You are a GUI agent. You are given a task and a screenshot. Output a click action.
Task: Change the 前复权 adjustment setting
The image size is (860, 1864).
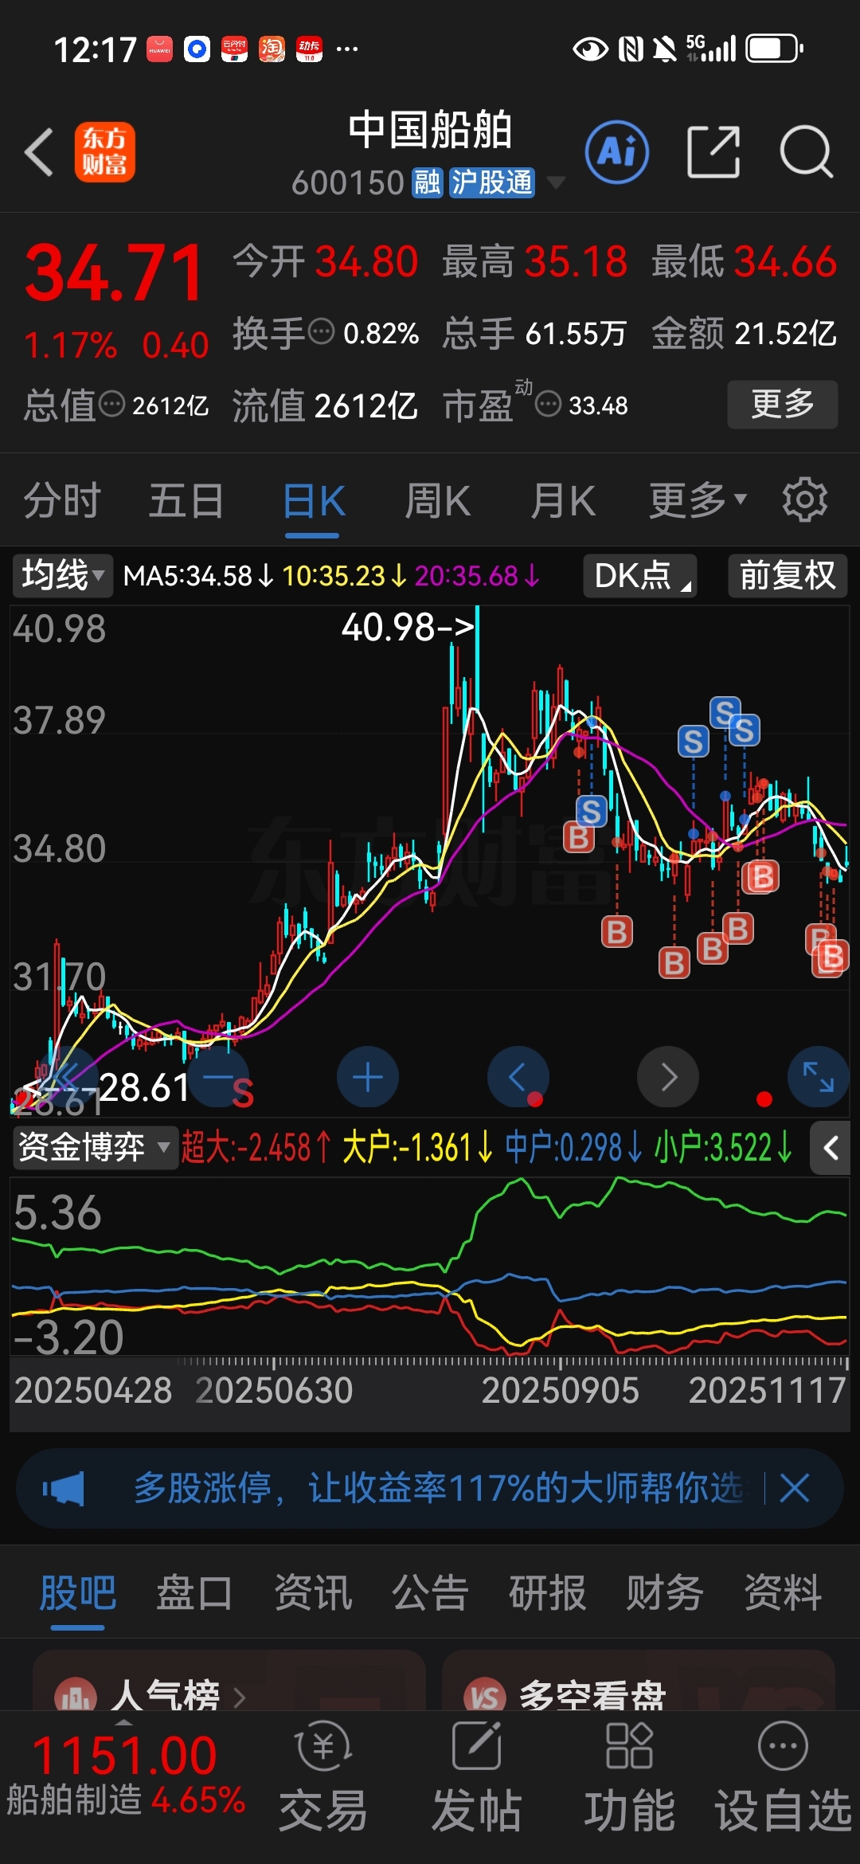(x=788, y=575)
